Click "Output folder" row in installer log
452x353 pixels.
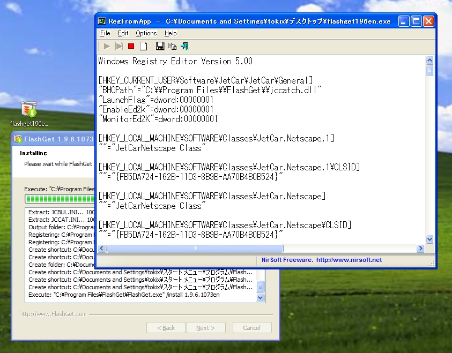click(62, 227)
